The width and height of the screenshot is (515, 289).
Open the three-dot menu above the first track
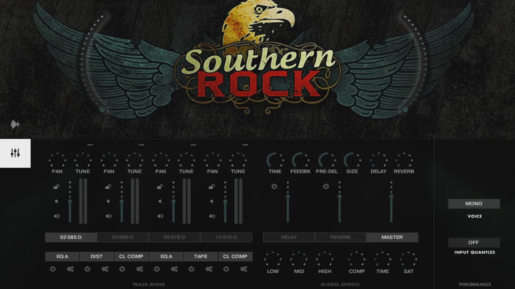coord(90,145)
